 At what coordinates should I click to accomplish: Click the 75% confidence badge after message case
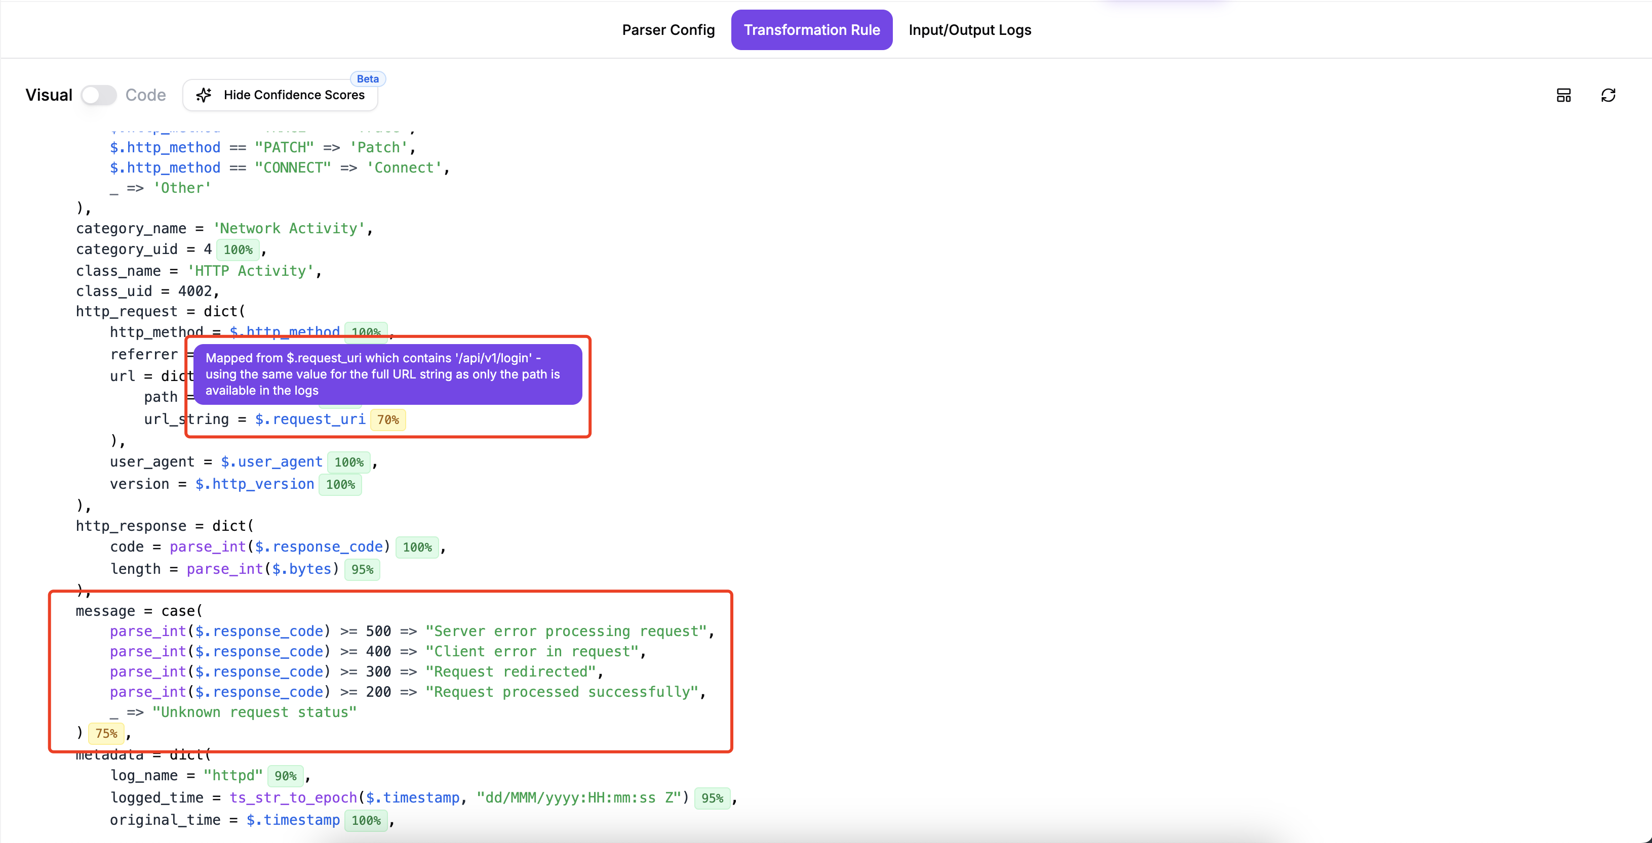point(106,734)
